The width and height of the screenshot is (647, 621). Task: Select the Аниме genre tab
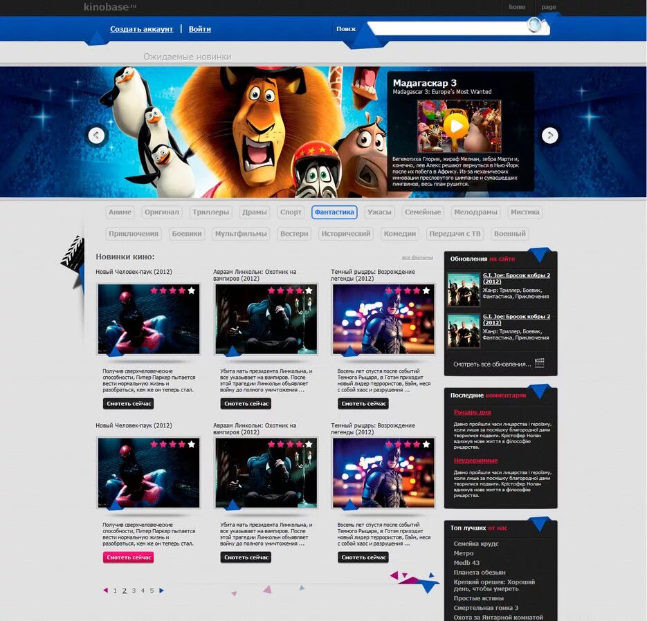120,212
